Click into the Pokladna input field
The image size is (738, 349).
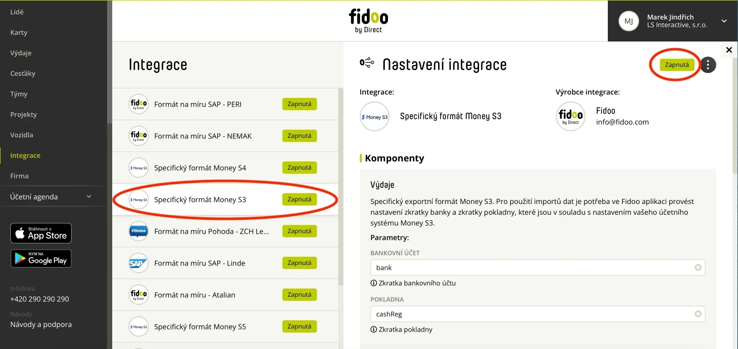pos(538,314)
